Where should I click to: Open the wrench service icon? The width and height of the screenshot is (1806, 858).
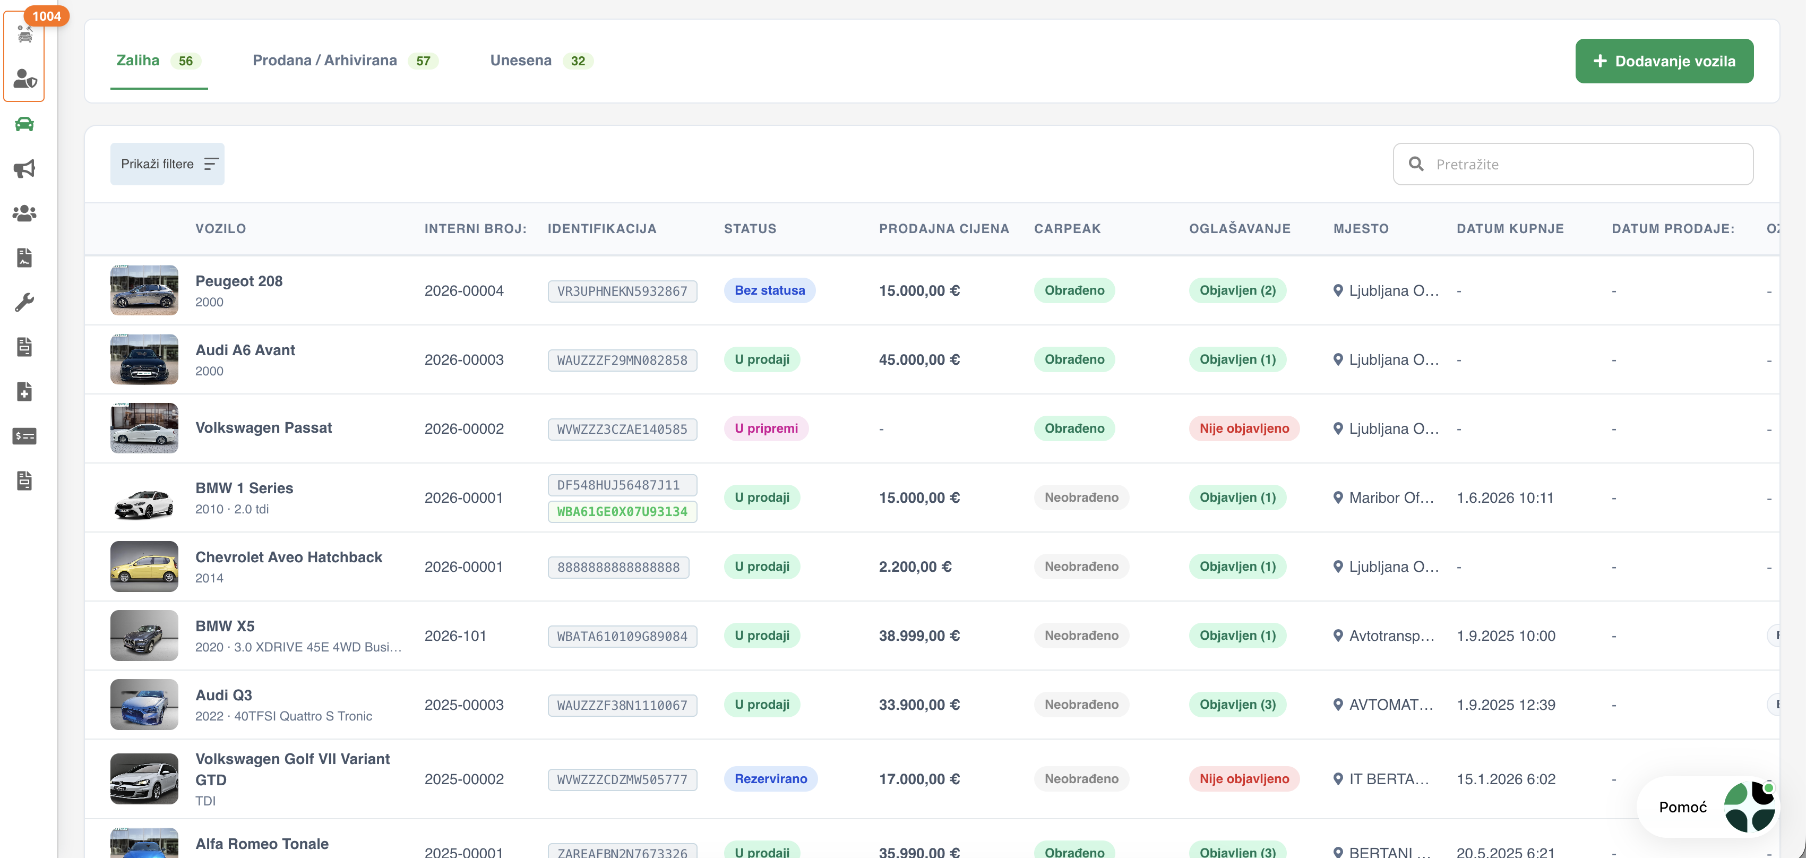coord(24,302)
